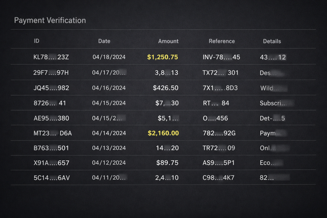
Task: Click the ID column header
Action: (x=36, y=41)
